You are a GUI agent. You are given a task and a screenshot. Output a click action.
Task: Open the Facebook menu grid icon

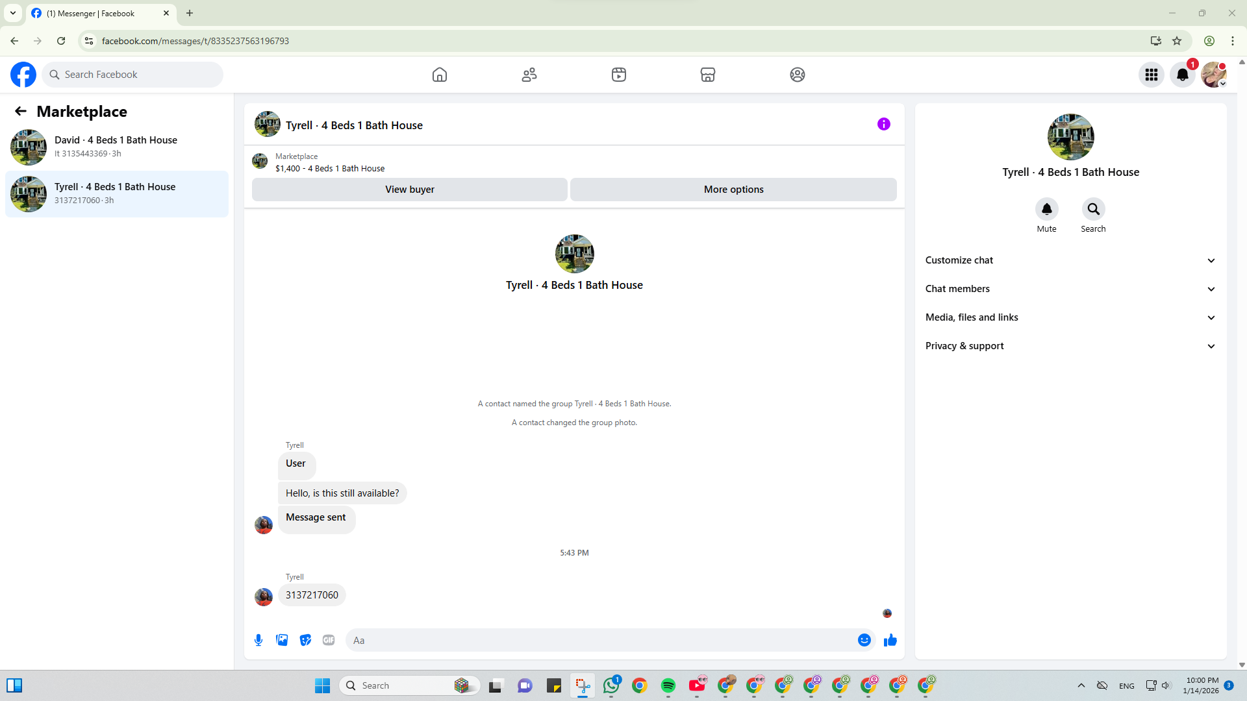point(1151,75)
